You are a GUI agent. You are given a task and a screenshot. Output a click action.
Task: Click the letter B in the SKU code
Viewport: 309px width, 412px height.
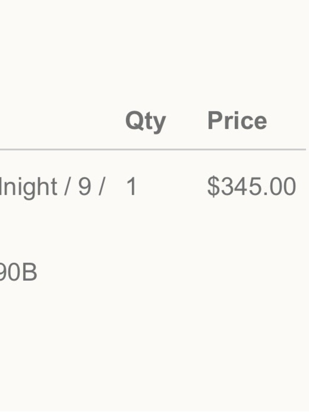(x=29, y=272)
